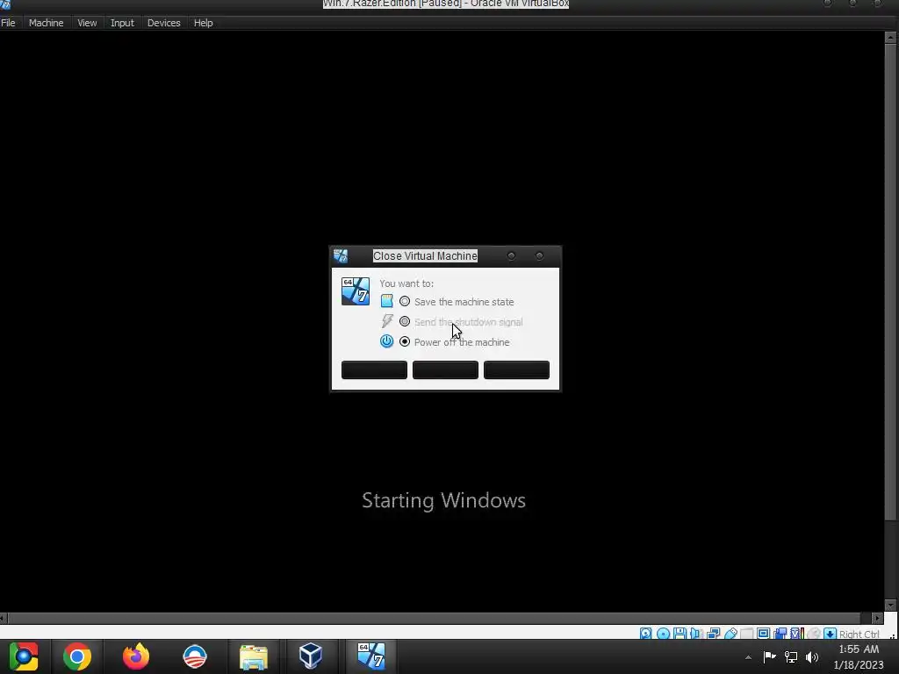
Task: Open Google Chrome from the taskbar
Action: 77,656
